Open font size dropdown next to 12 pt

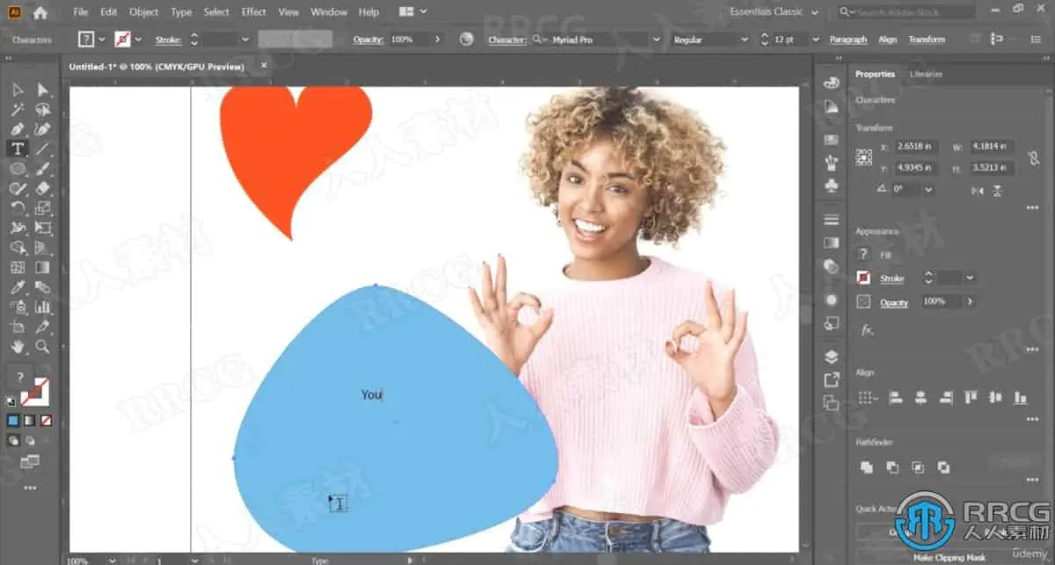click(x=816, y=40)
